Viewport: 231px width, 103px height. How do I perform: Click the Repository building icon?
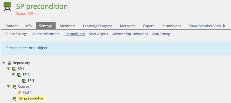tap(9, 63)
